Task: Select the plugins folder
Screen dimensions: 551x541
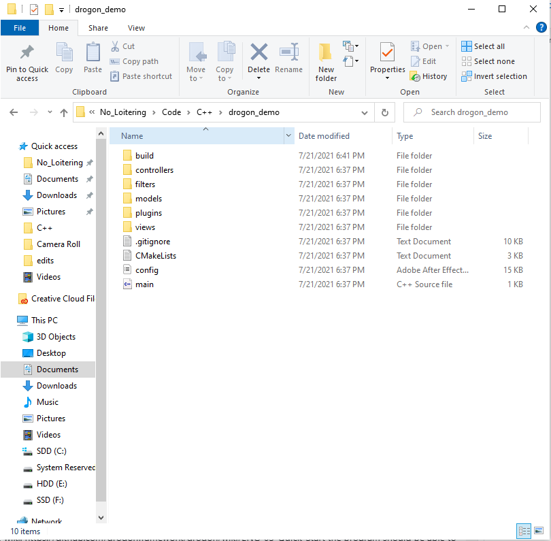Action: coord(149,213)
